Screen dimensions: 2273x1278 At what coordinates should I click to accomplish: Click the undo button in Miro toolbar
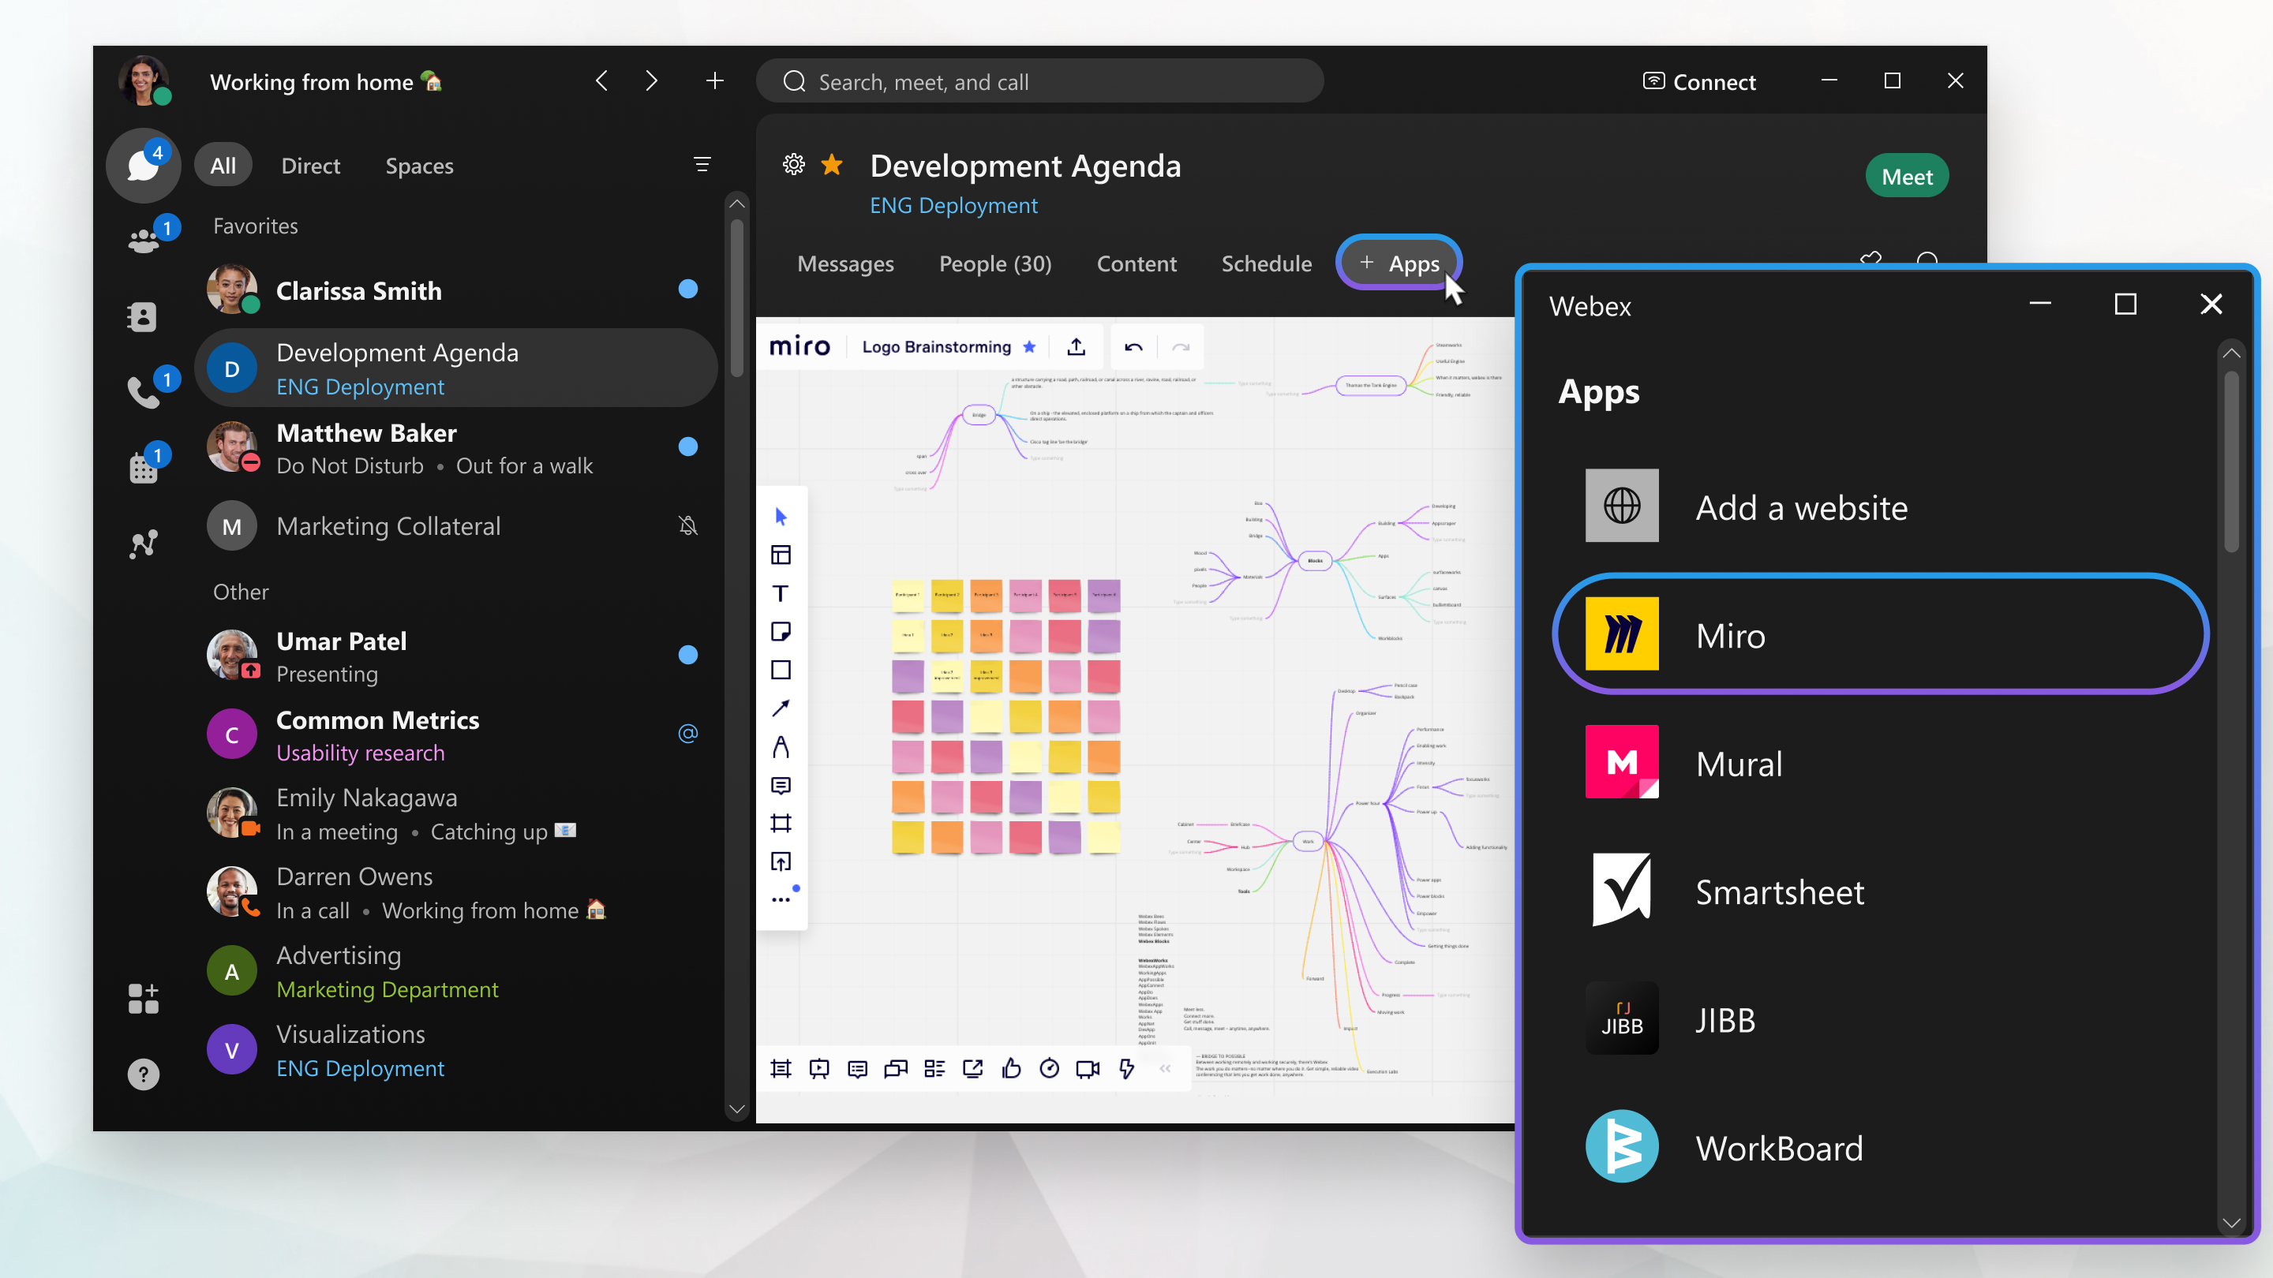click(1136, 346)
